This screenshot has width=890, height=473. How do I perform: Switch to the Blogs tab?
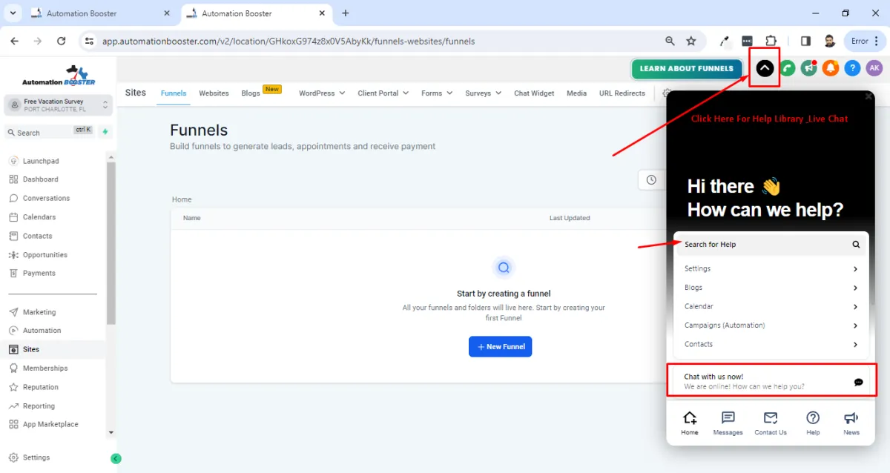pyautogui.click(x=251, y=93)
